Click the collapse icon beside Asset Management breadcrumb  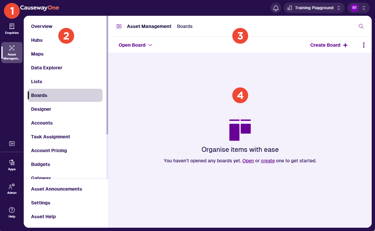click(x=119, y=26)
